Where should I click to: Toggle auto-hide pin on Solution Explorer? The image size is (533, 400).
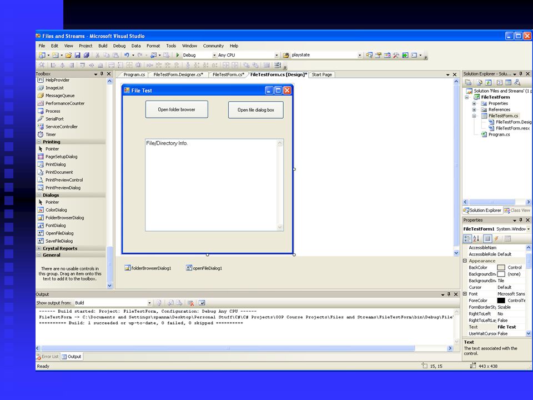[521, 74]
